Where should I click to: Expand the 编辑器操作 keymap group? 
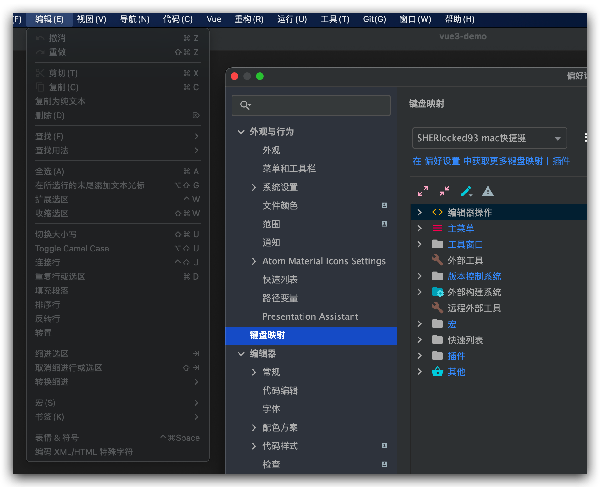[419, 212]
